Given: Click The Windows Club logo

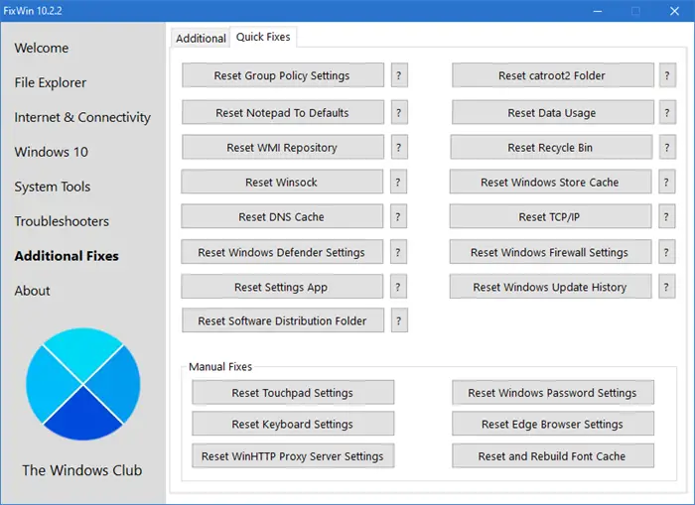Looking at the screenshot, I should pyautogui.click(x=82, y=384).
